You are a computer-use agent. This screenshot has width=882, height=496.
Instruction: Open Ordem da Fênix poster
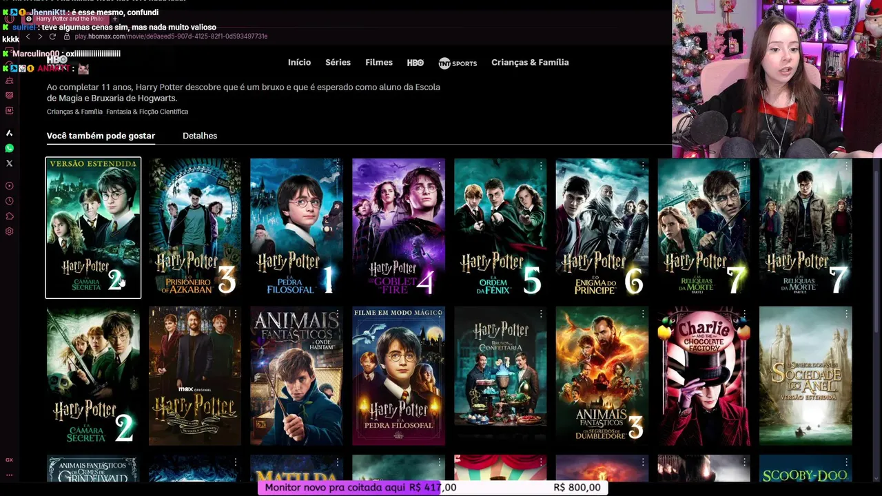(501, 228)
